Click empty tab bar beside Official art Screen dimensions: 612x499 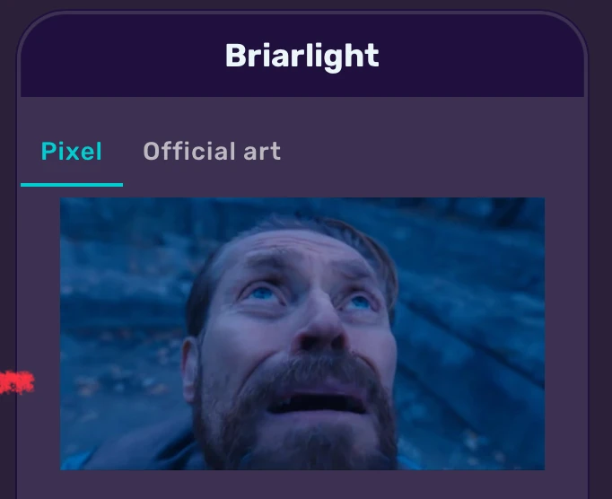[x=429, y=153]
